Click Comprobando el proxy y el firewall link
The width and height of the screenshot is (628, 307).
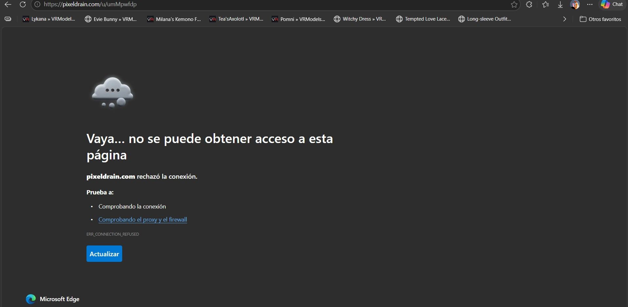(143, 220)
